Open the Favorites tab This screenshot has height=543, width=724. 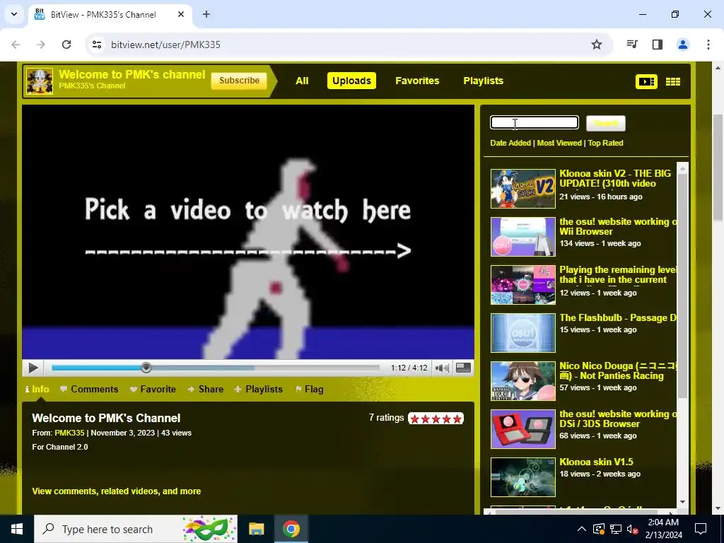click(417, 81)
